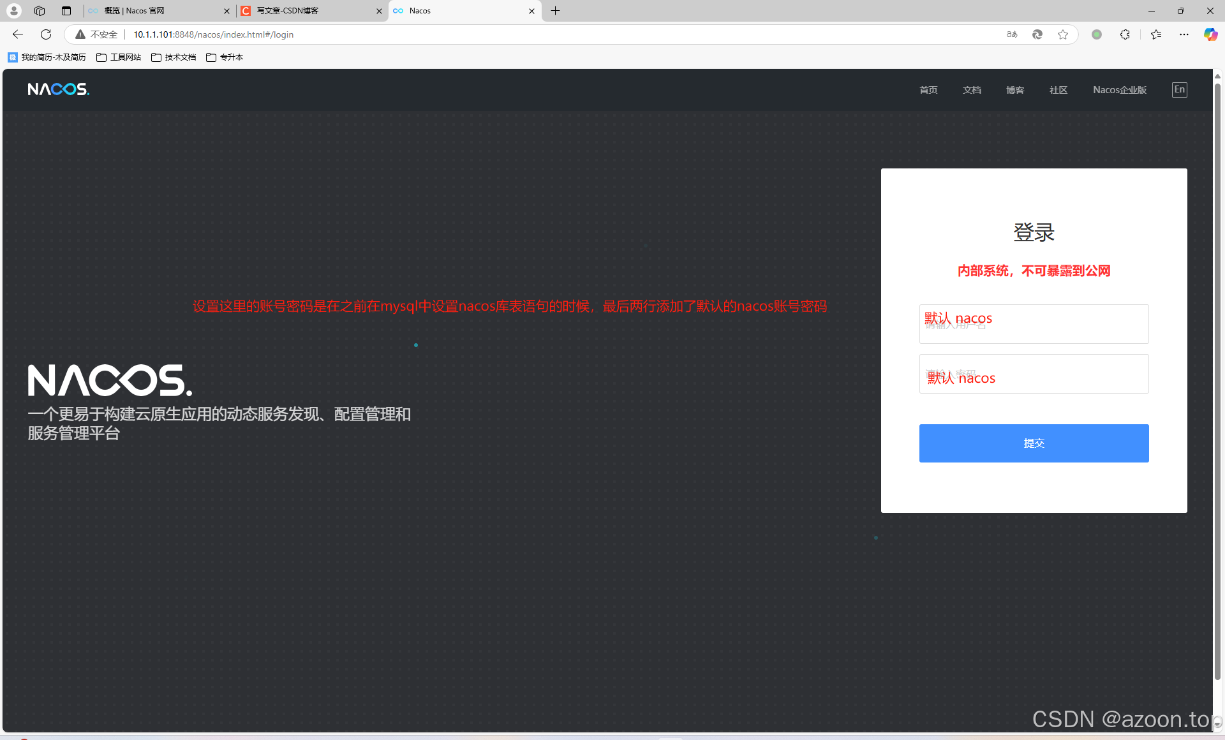Click the 不安全 site security indicator
The width and height of the screenshot is (1225, 740).
pos(97,34)
